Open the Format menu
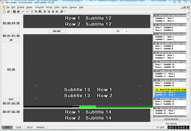The height and width of the screenshot is (131, 191). click(49, 7)
